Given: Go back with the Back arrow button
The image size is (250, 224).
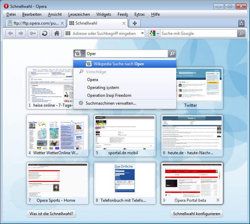Looking at the screenshot, I should pyautogui.click(x=11, y=34).
